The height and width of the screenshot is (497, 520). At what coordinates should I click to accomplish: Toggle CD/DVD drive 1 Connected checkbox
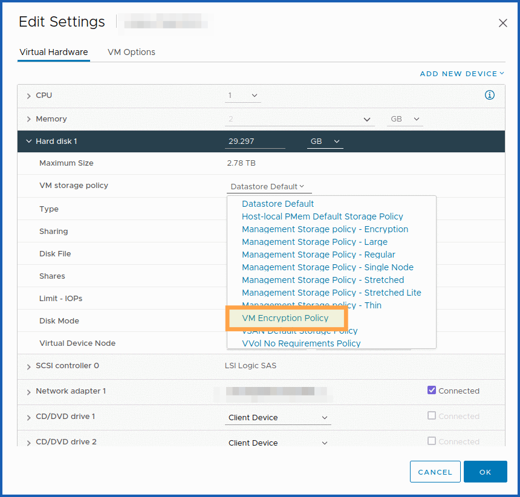tap(432, 416)
